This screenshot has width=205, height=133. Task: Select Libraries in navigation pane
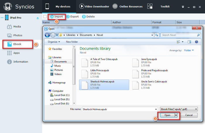point(55,57)
